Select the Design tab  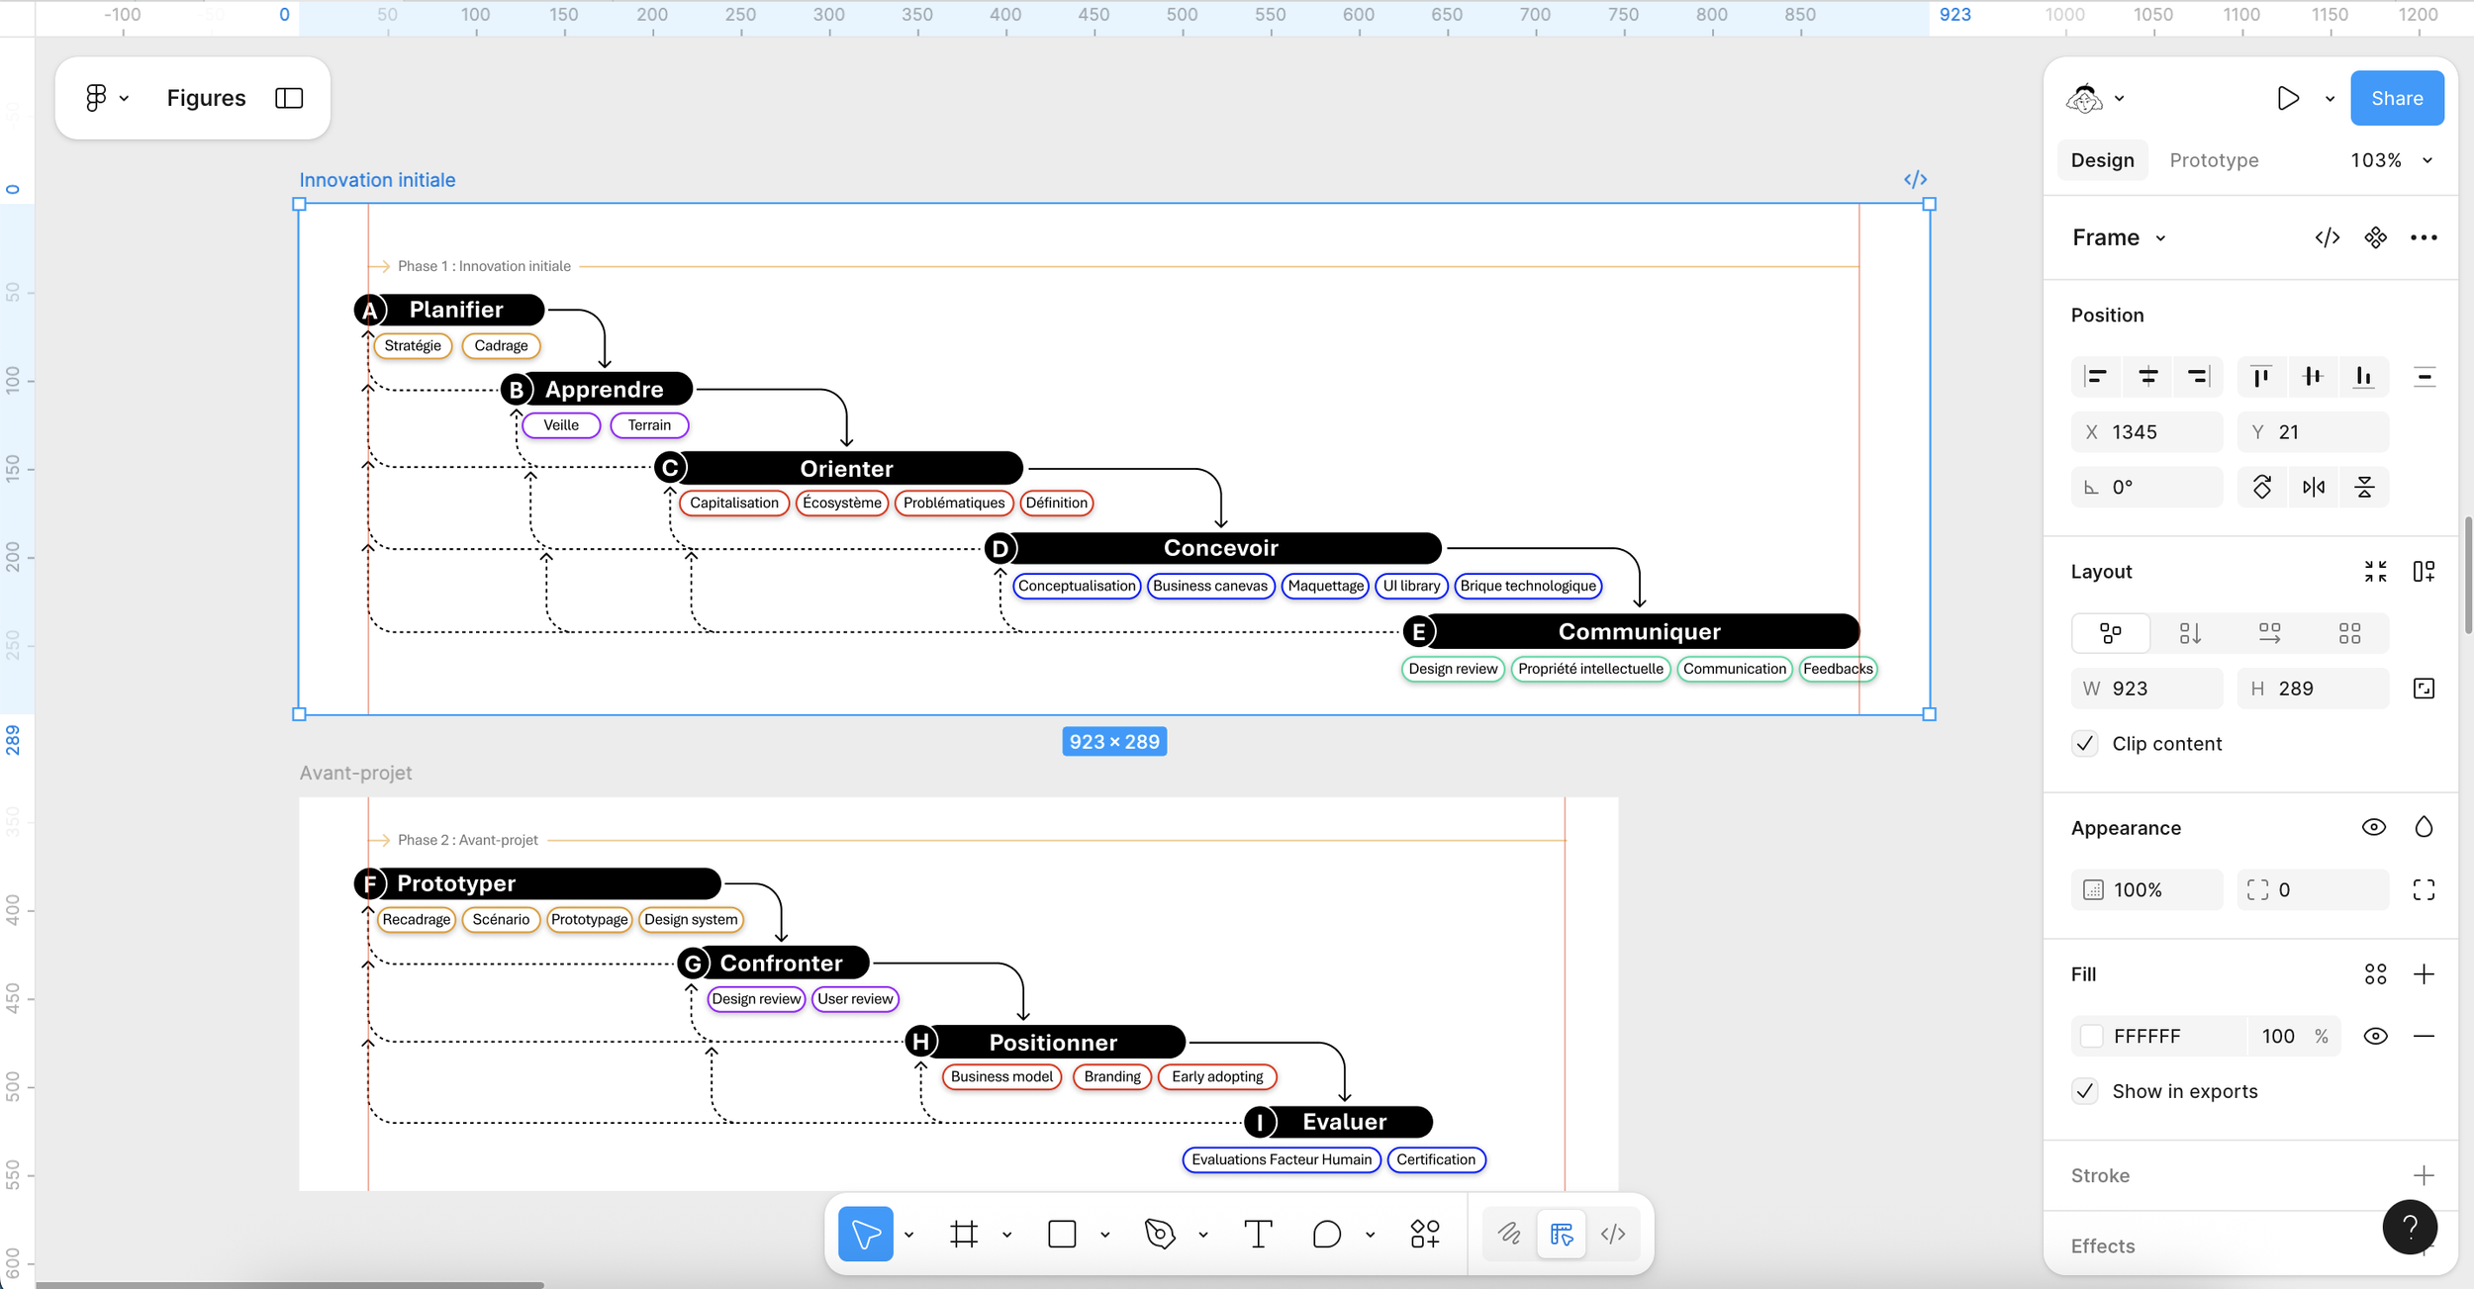pos(2102,160)
